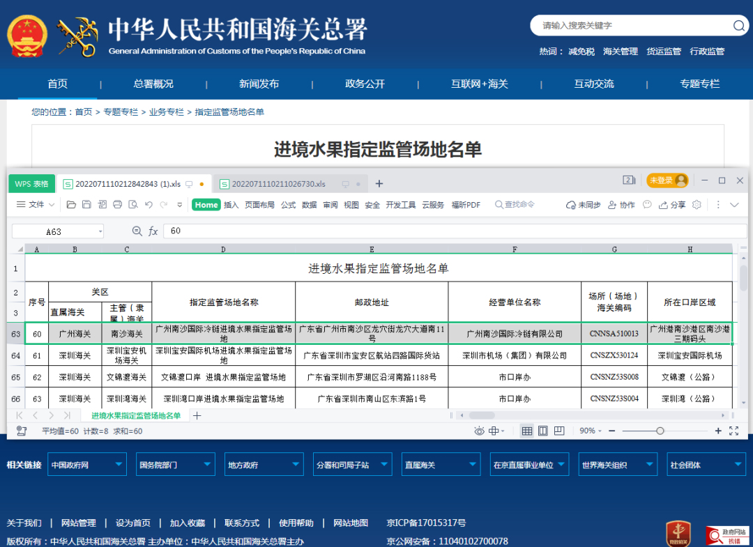Click the search magnifier icon in website header
This screenshot has width=753, height=547.
point(738,25)
